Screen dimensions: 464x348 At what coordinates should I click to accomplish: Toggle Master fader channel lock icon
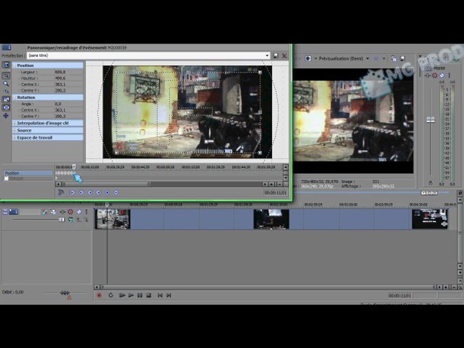(x=431, y=183)
